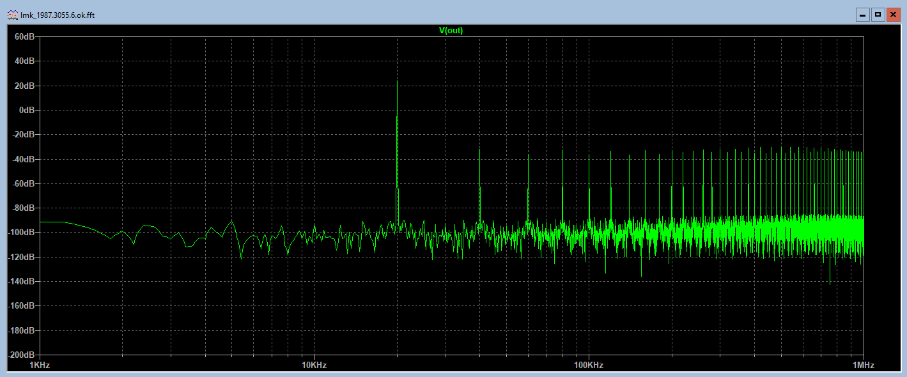Click the 0dB vertical axis label

click(27, 110)
